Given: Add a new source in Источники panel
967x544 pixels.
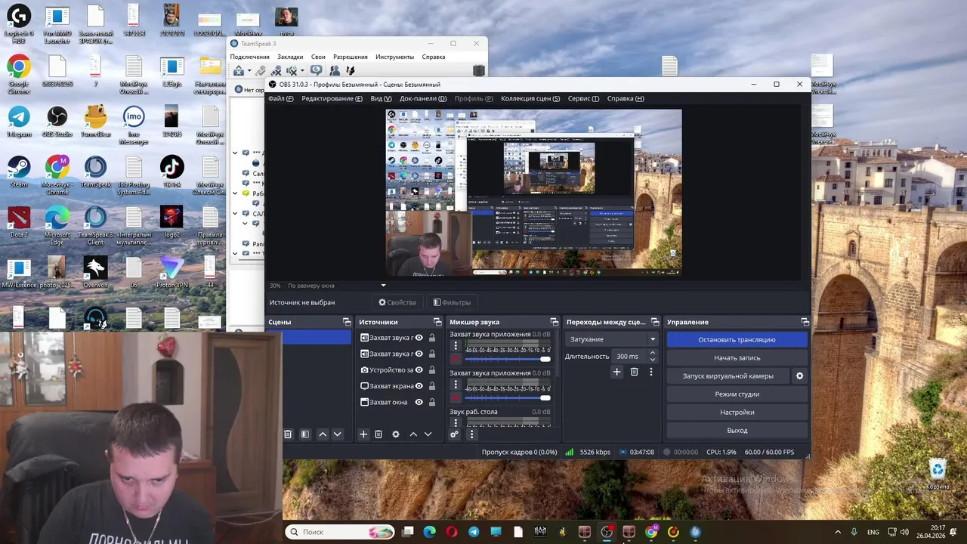Looking at the screenshot, I should pyautogui.click(x=363, y=434).
